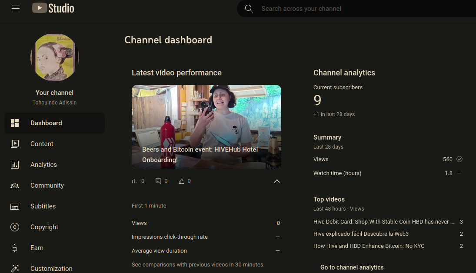Click the Average view duration row
Viewport: 476px width, 273px height.
click(x=206, y=250)
